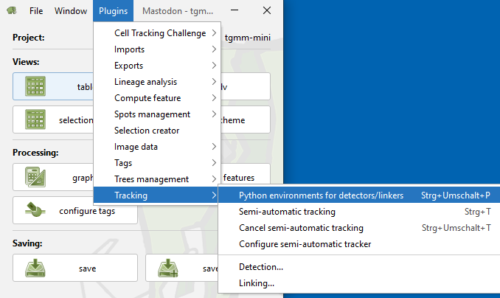Screen dimensions: 500x298
Task: Choose Cancel semi-automatic tracking
Action: pyautogui.click(x=359, y=228)
